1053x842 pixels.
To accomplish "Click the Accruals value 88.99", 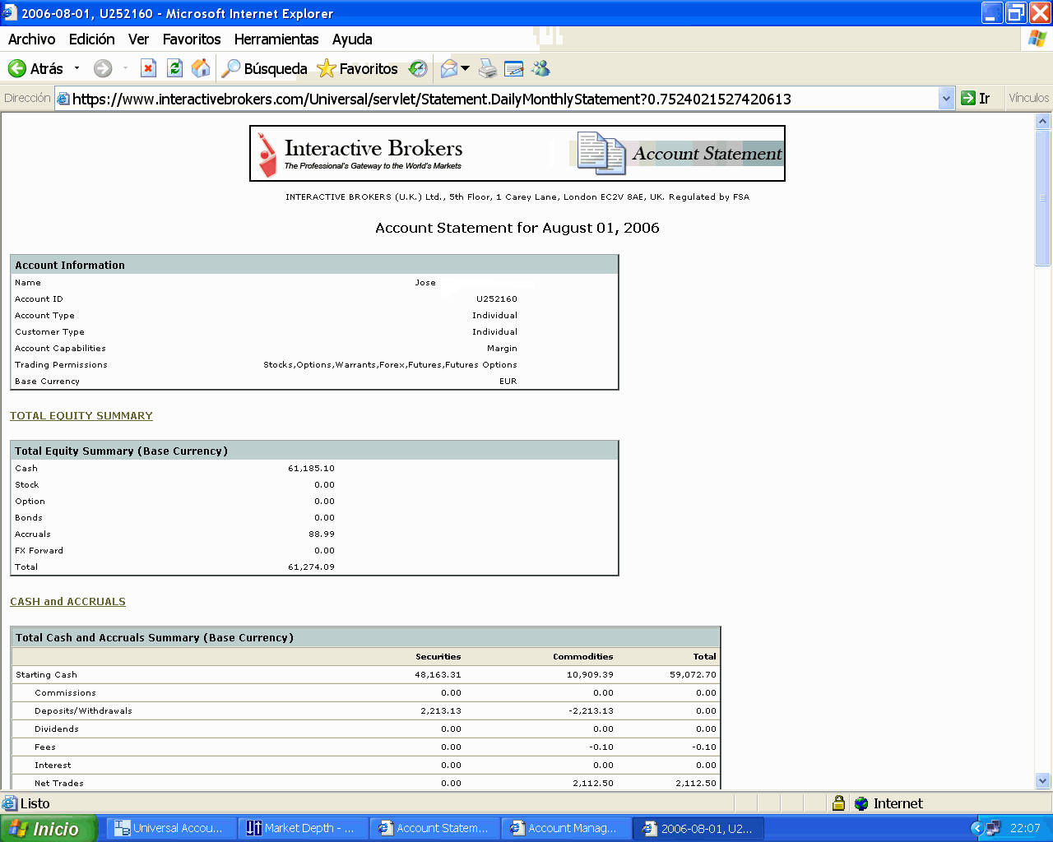I will pyautogui.click(x=322, y=534).
